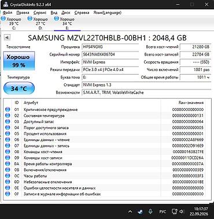Click status icon for Небезопасные отключения row
This screenshot has width=214, height=219.
(x=8, y=182)
